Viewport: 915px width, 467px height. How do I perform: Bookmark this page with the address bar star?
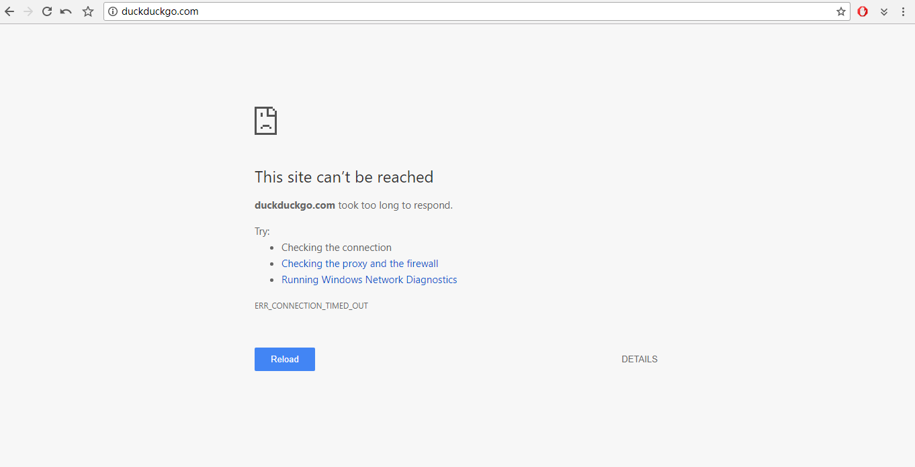tap(841, 11)
